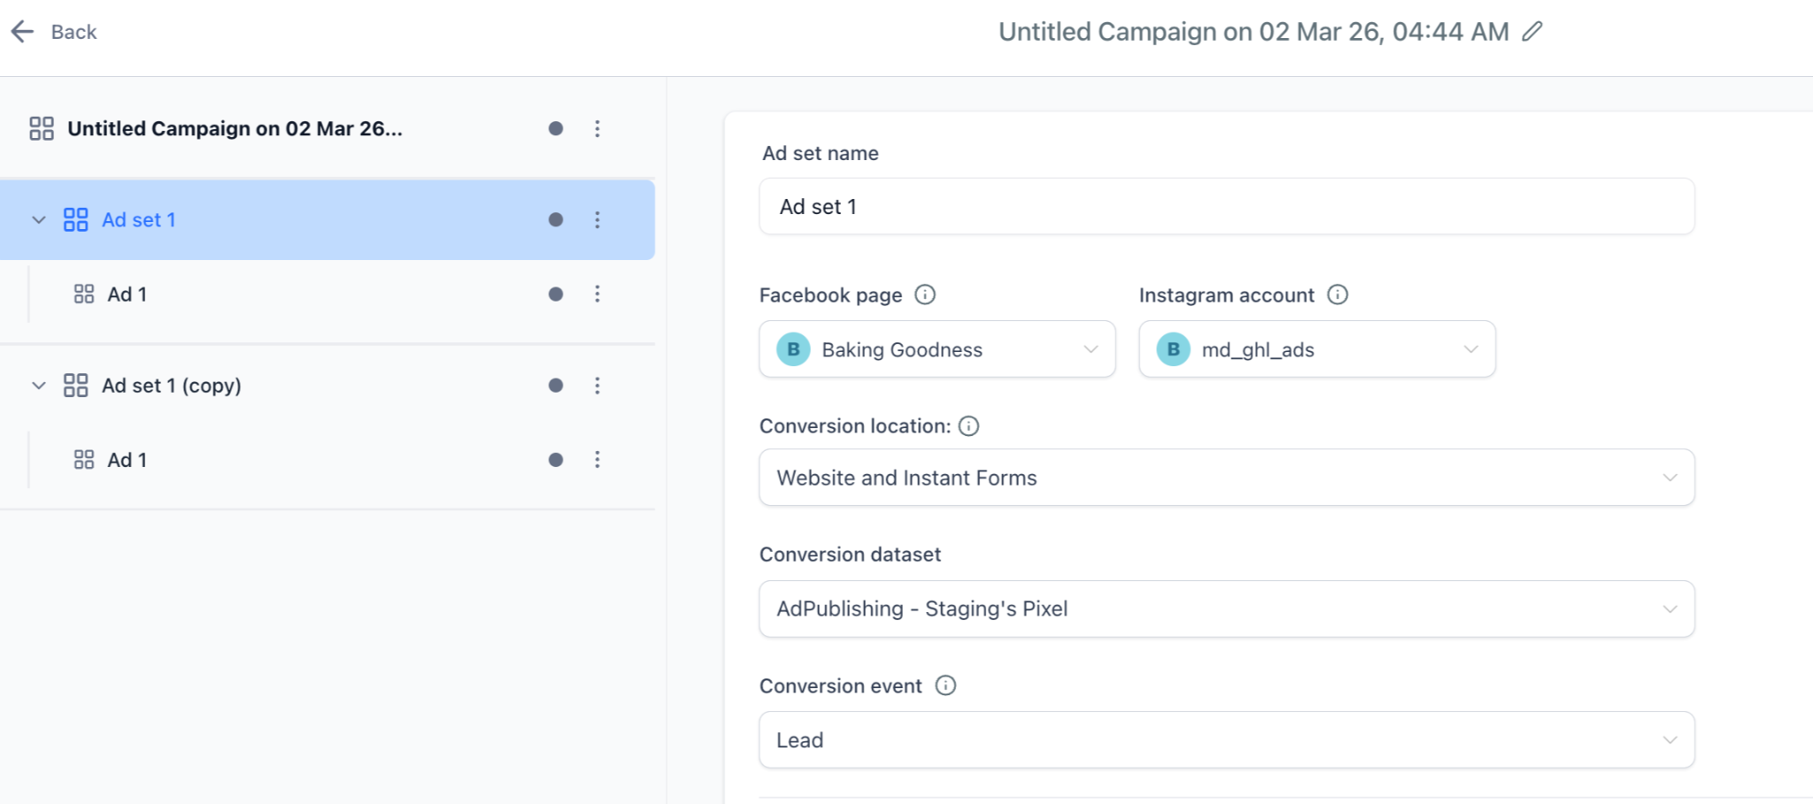
Task: Click Instagram account info icon
Action: (x=1338, y=295)
